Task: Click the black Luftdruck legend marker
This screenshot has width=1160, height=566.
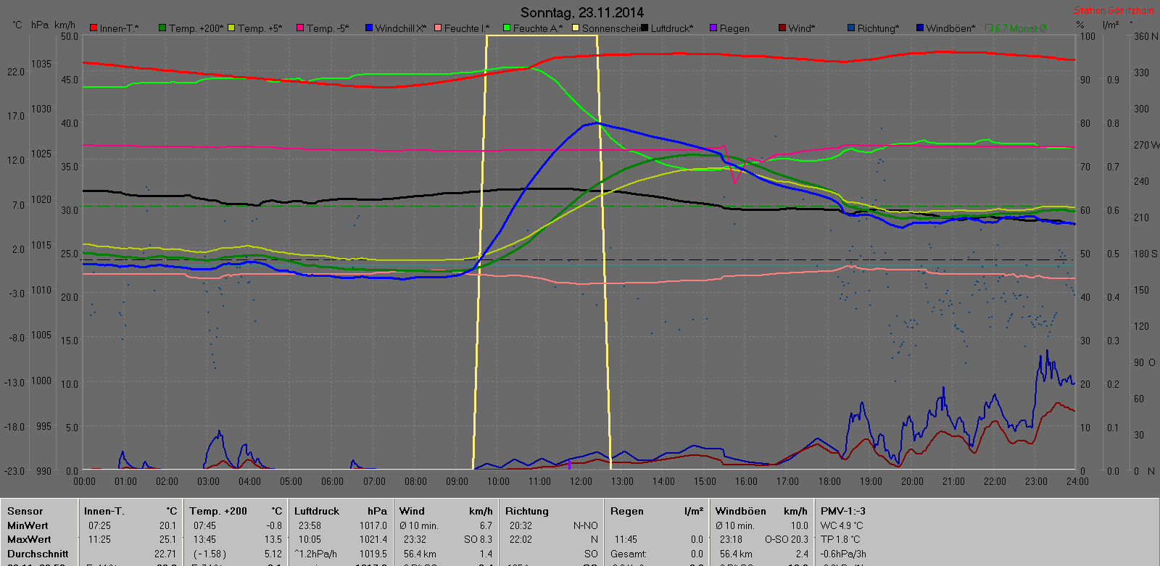Action: point(645,28)
